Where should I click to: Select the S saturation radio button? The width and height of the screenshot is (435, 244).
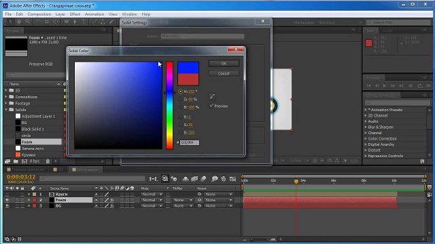pyautogui.click(x=180, y=99)
